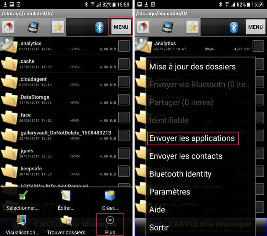Tap Visualisation... monitor option
This screenshot has width=267, height=236.
click(22, 225)
